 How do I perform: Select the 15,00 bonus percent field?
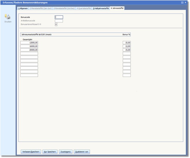point(126,50)
